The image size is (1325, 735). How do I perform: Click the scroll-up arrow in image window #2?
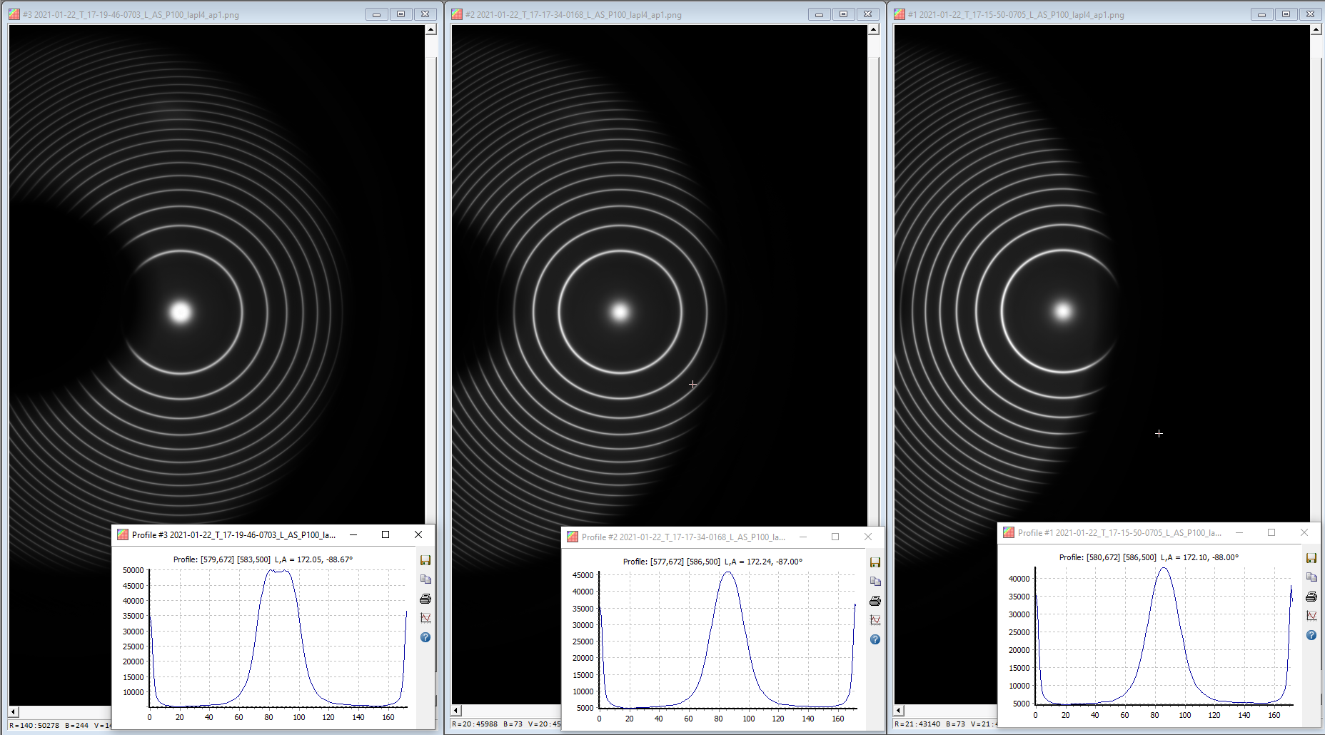(x=874, y=30)
